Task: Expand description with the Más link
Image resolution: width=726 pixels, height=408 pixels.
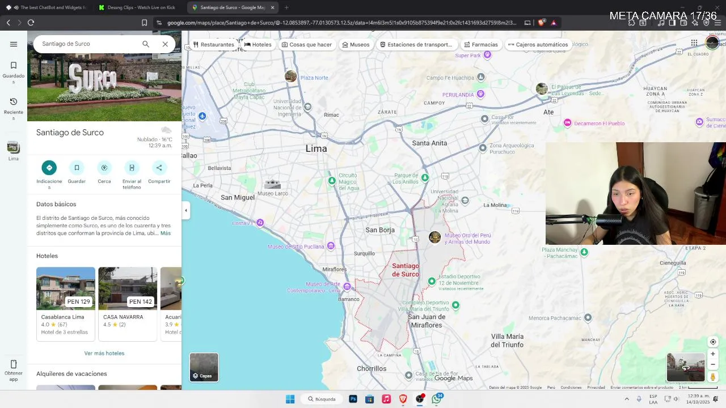Action: [x=165, y=233]
